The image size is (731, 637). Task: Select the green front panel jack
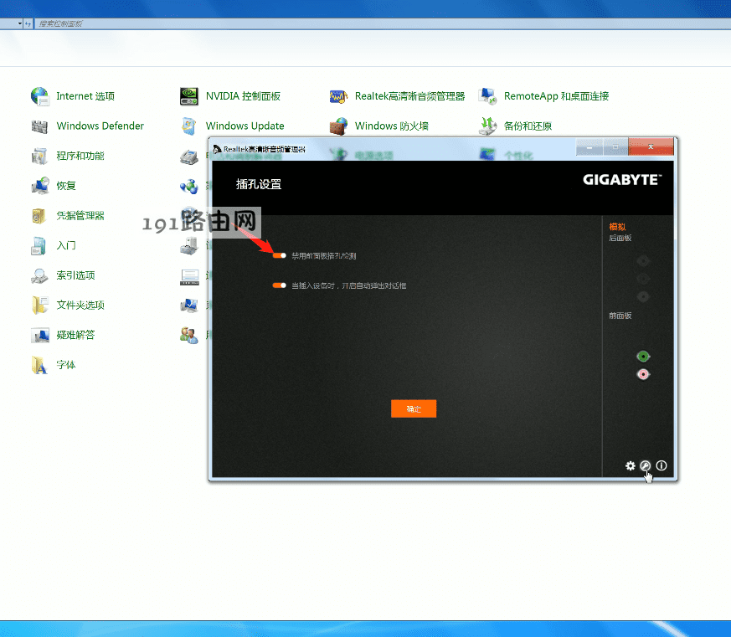coord(643,357)
